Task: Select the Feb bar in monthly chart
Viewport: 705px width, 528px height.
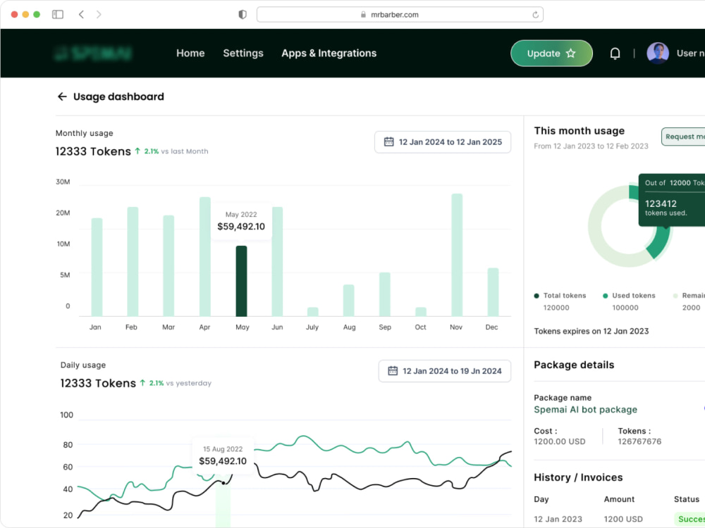Action: [x=133, y=262]
